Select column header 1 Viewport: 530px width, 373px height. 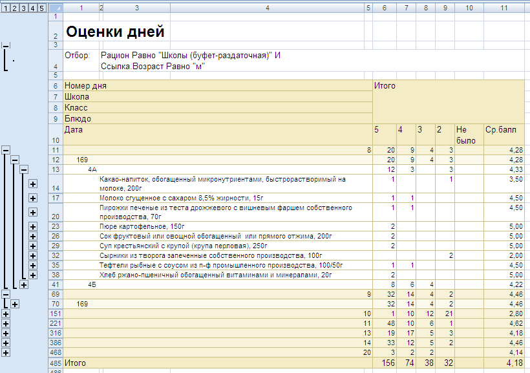pos(81,8)
